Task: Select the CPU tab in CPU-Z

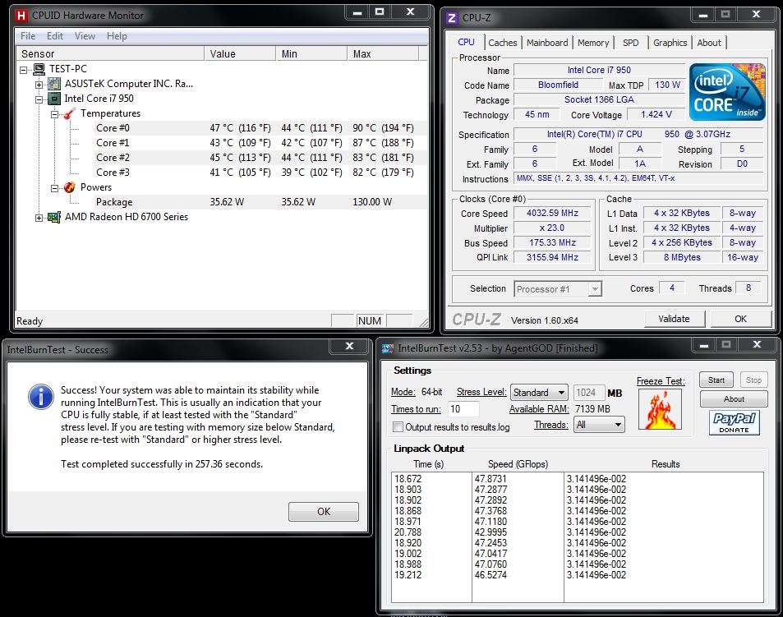Action: pyautogui.click(x=467, y=43)
